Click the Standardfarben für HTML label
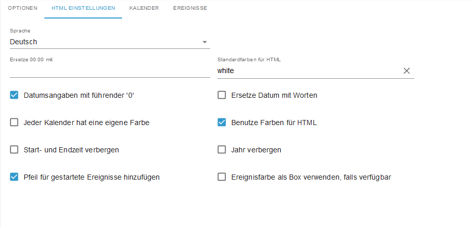 [249, 60]
